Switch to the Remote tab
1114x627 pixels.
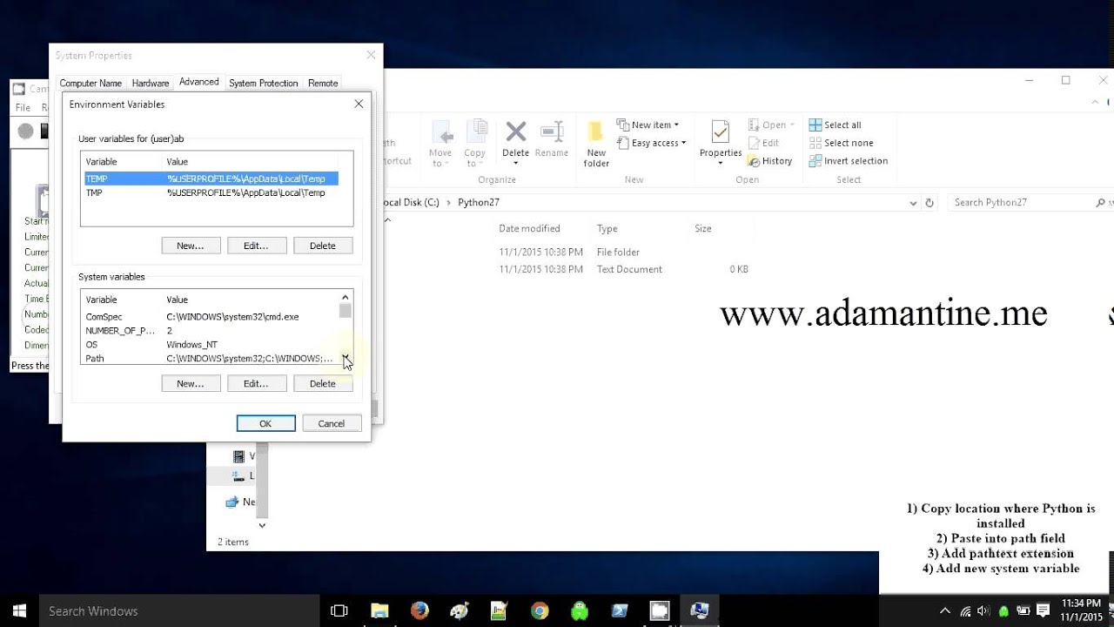click(x=323, y=83)
